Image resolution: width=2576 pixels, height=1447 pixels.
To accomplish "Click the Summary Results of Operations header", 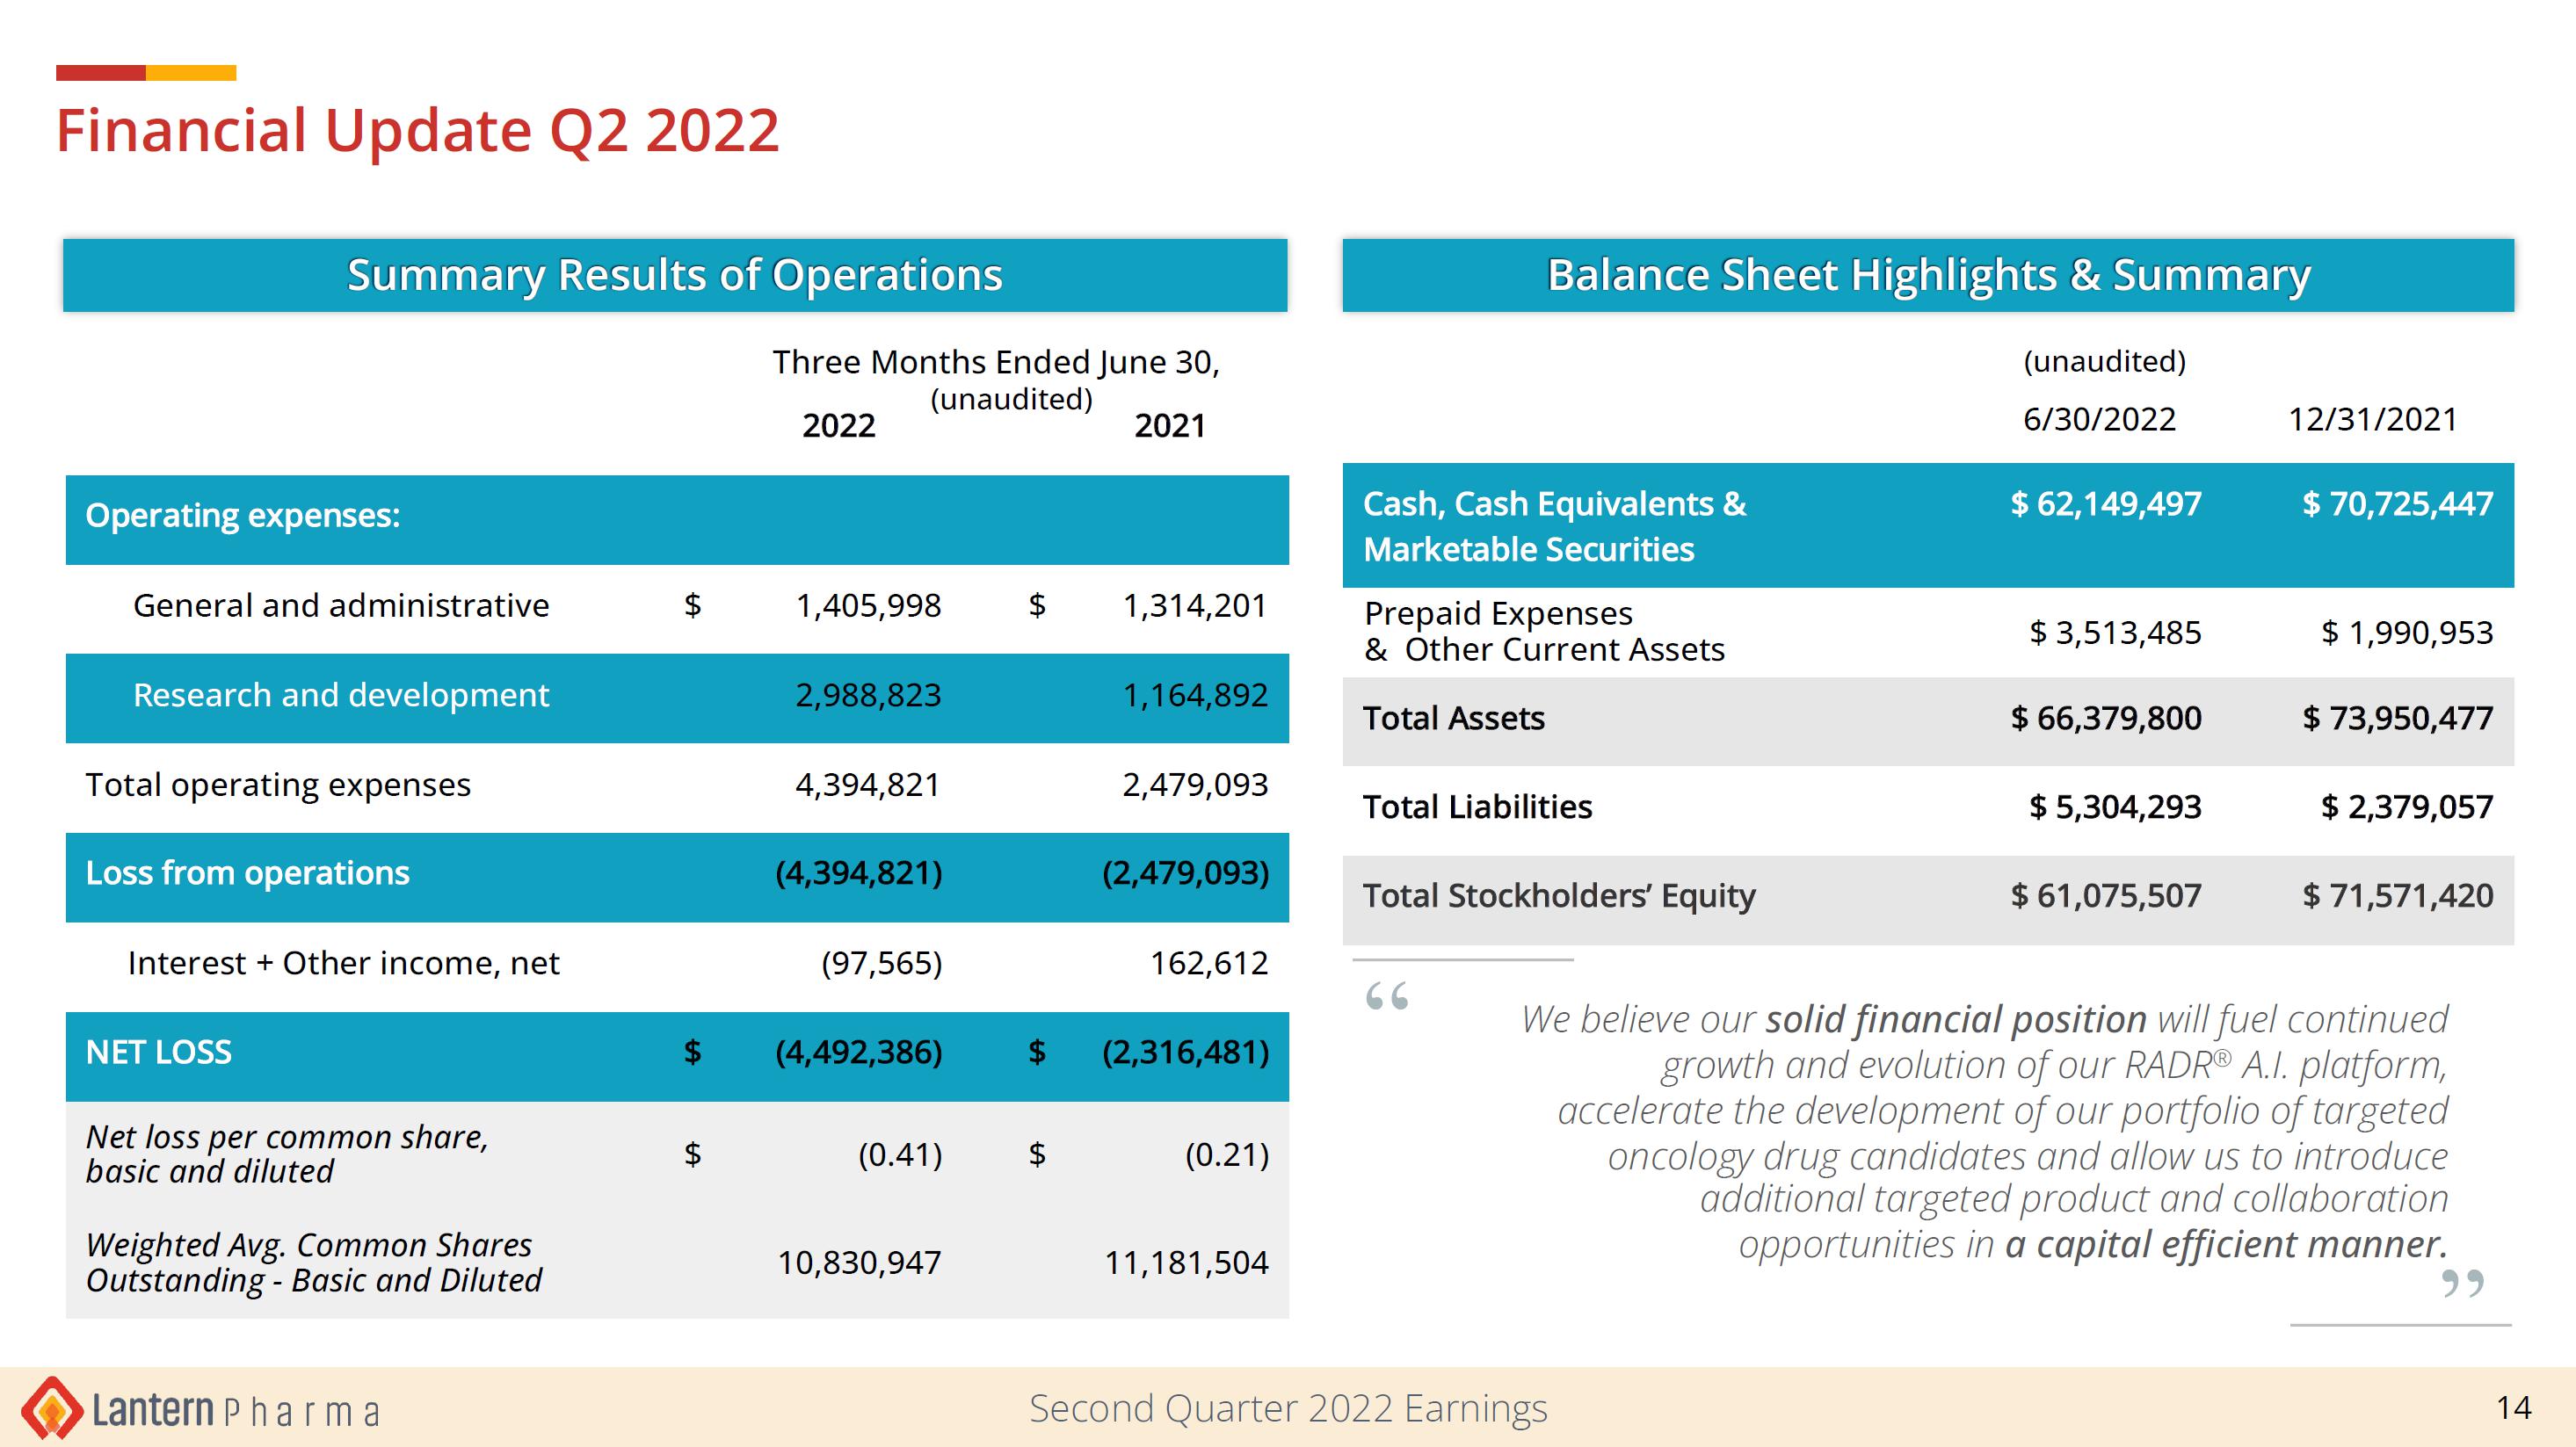I will 675,275.
